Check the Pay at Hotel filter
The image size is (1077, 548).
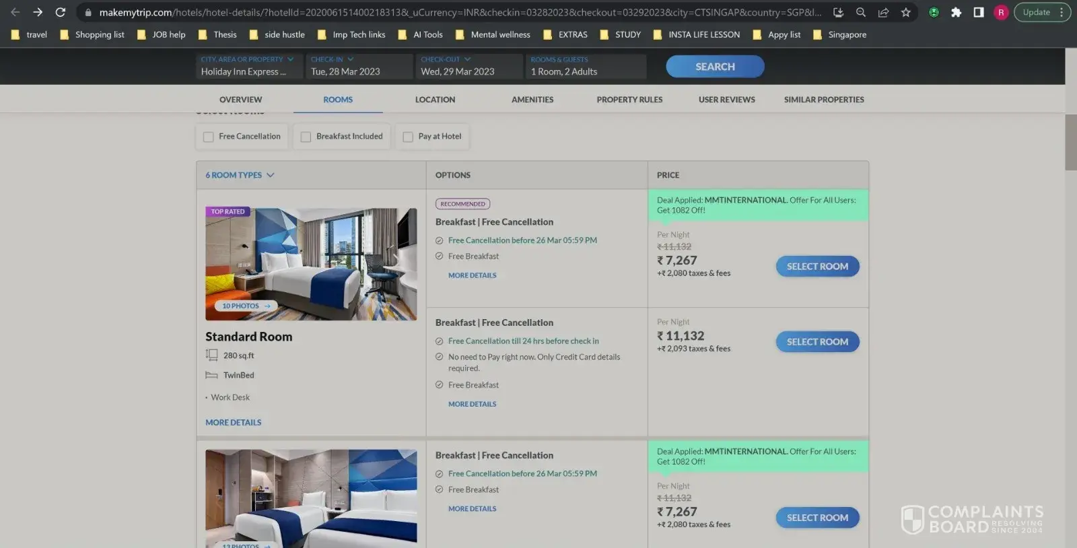pos(408,137)
